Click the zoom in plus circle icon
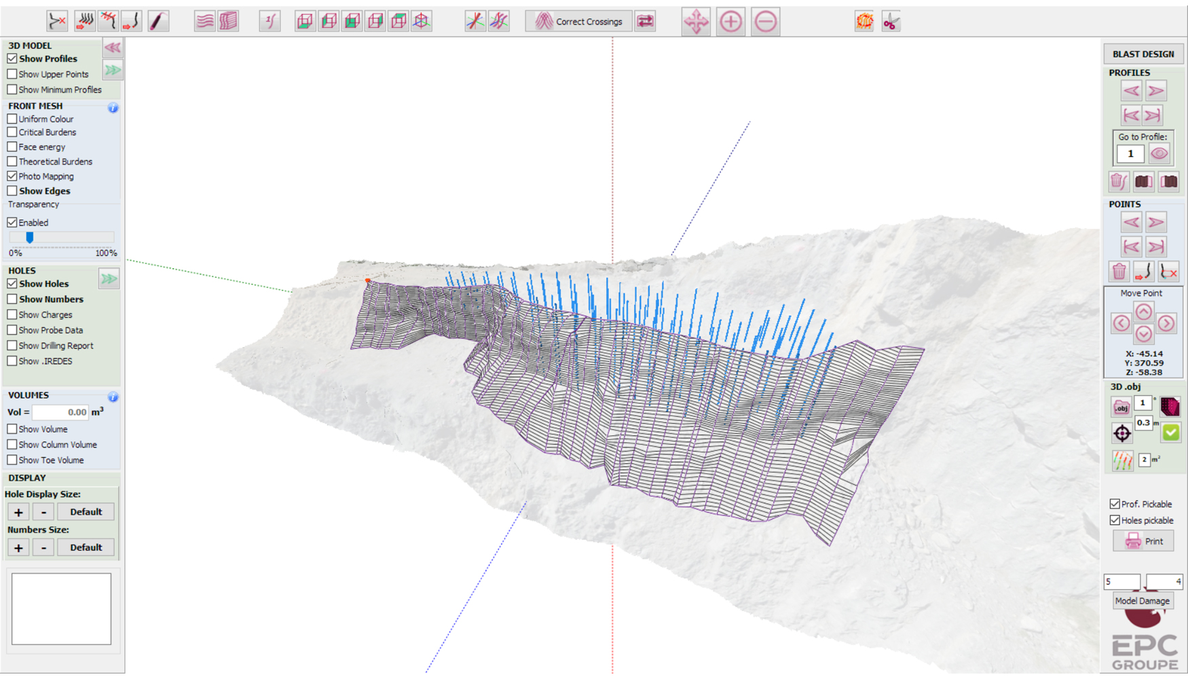1188x679 pixels. click(730, 22)
